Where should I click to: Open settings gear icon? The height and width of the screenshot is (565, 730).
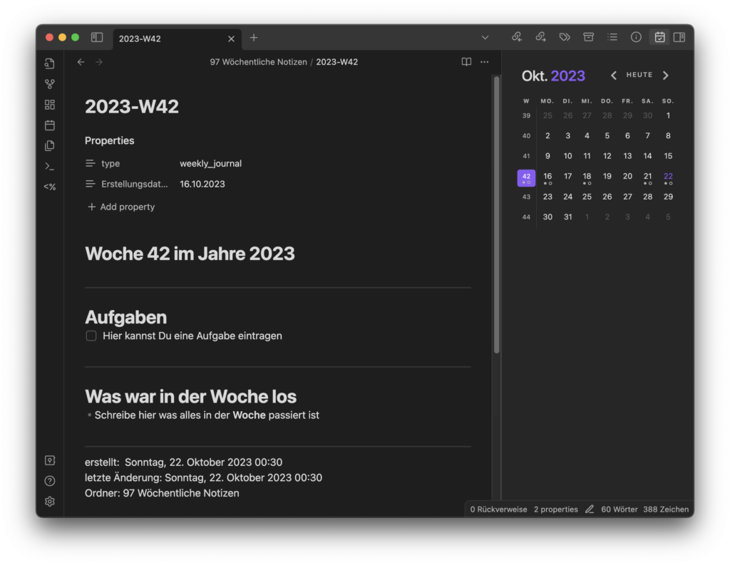pyautogui.click(x=50, y=502)
